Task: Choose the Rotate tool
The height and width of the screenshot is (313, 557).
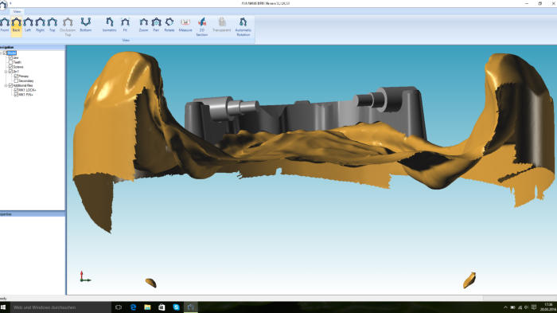Action: tap(169, 25)
